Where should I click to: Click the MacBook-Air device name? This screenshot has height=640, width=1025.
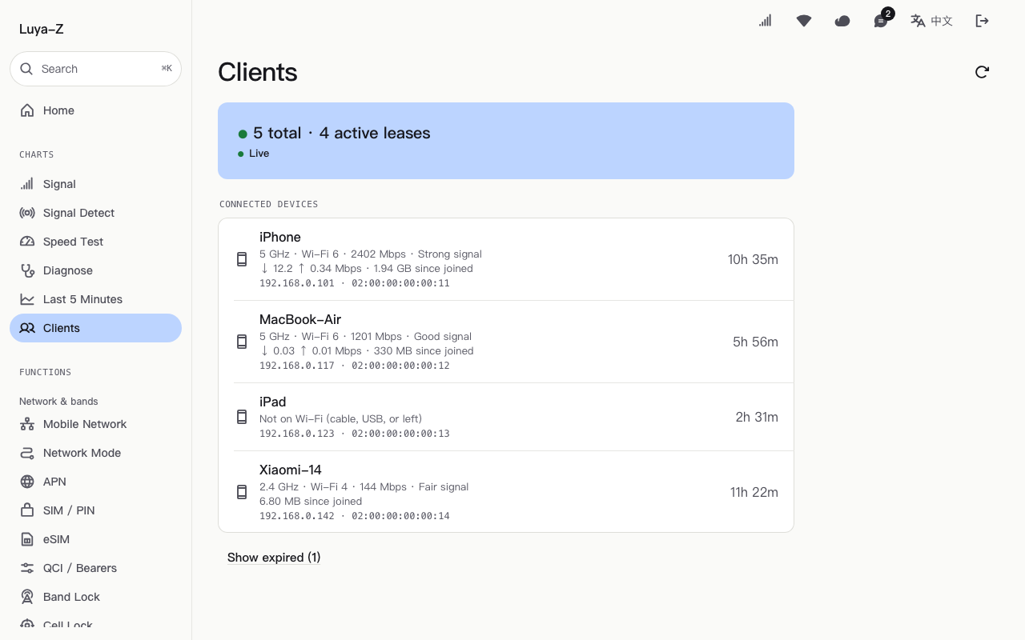[300, 319]
